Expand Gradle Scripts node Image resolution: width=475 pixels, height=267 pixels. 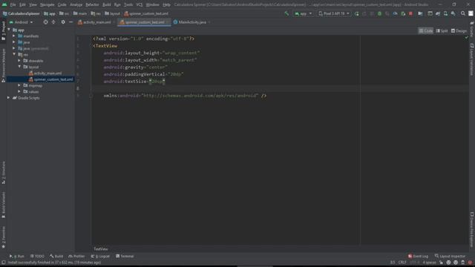click(x=8, y=98)
